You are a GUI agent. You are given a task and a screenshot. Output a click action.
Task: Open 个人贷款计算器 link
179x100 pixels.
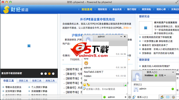point(39,87)
